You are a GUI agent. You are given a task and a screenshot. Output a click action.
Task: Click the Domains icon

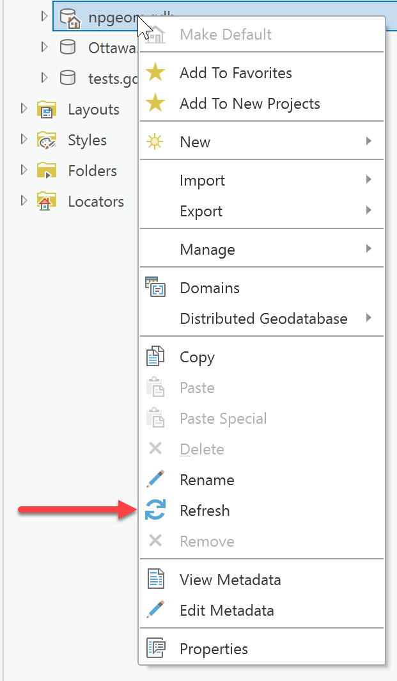click(155, 288)
